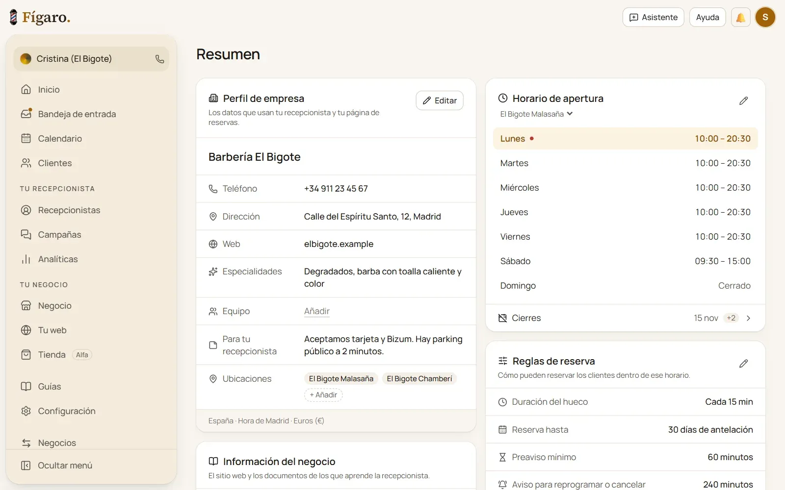Screen dimensions: 785x490
Task: Click the Información del negocio book icon
Action: pos(213,461)
